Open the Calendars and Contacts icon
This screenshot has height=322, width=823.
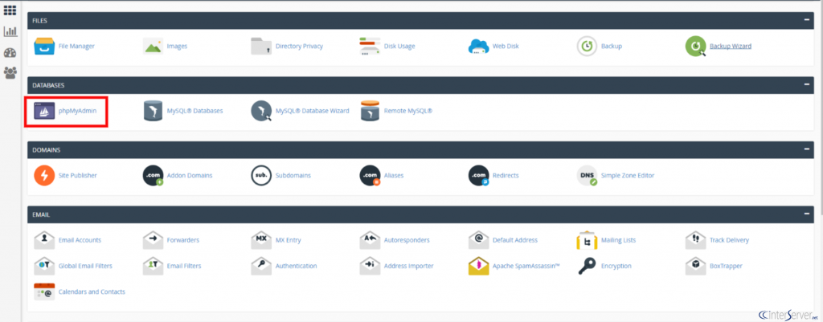coord(44,291)
